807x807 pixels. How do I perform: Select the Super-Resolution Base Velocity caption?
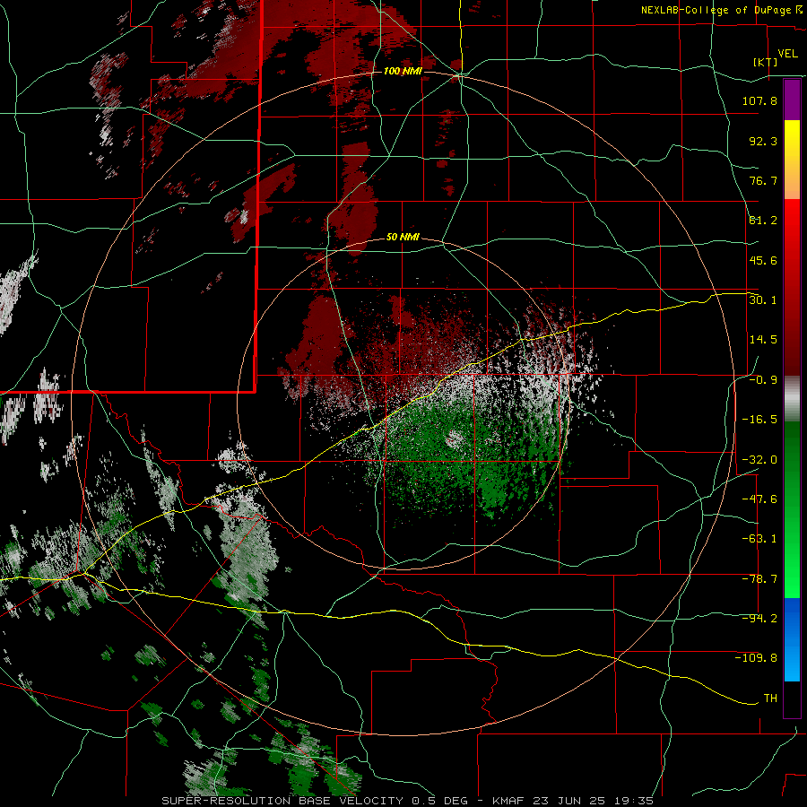click(408, 801)
